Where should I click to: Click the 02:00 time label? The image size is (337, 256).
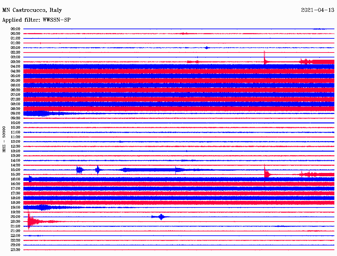15,48
